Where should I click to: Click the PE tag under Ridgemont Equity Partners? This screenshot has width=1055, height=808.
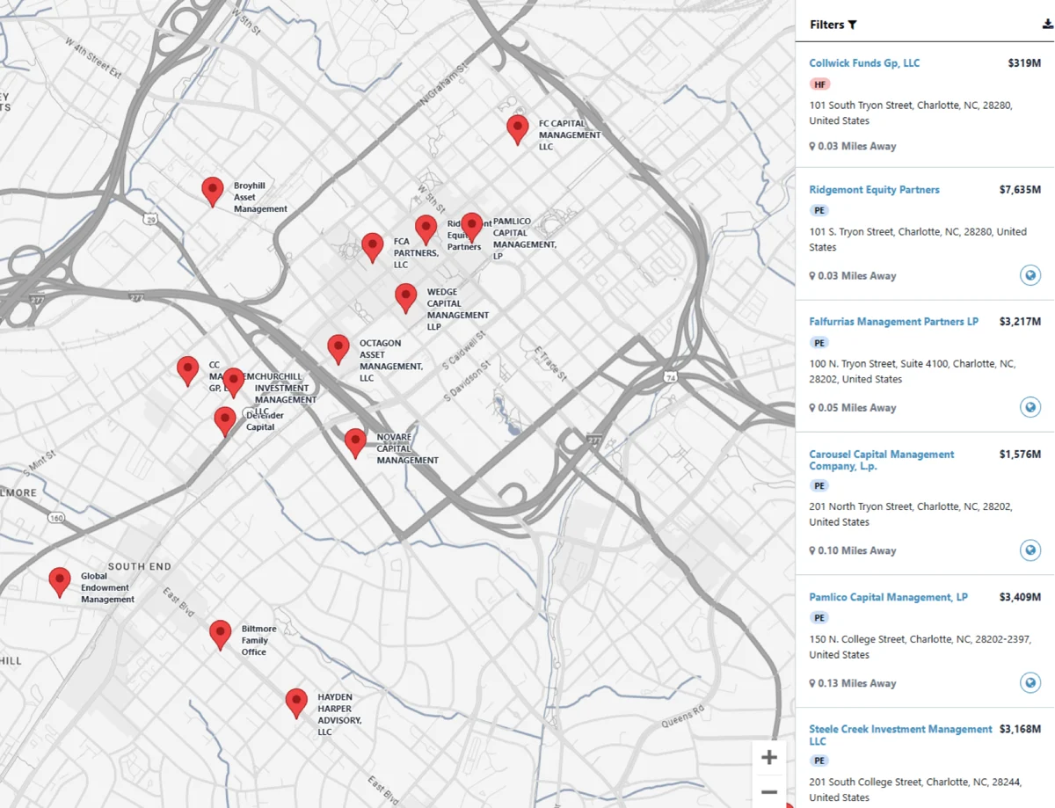click(x=820, y=211)
